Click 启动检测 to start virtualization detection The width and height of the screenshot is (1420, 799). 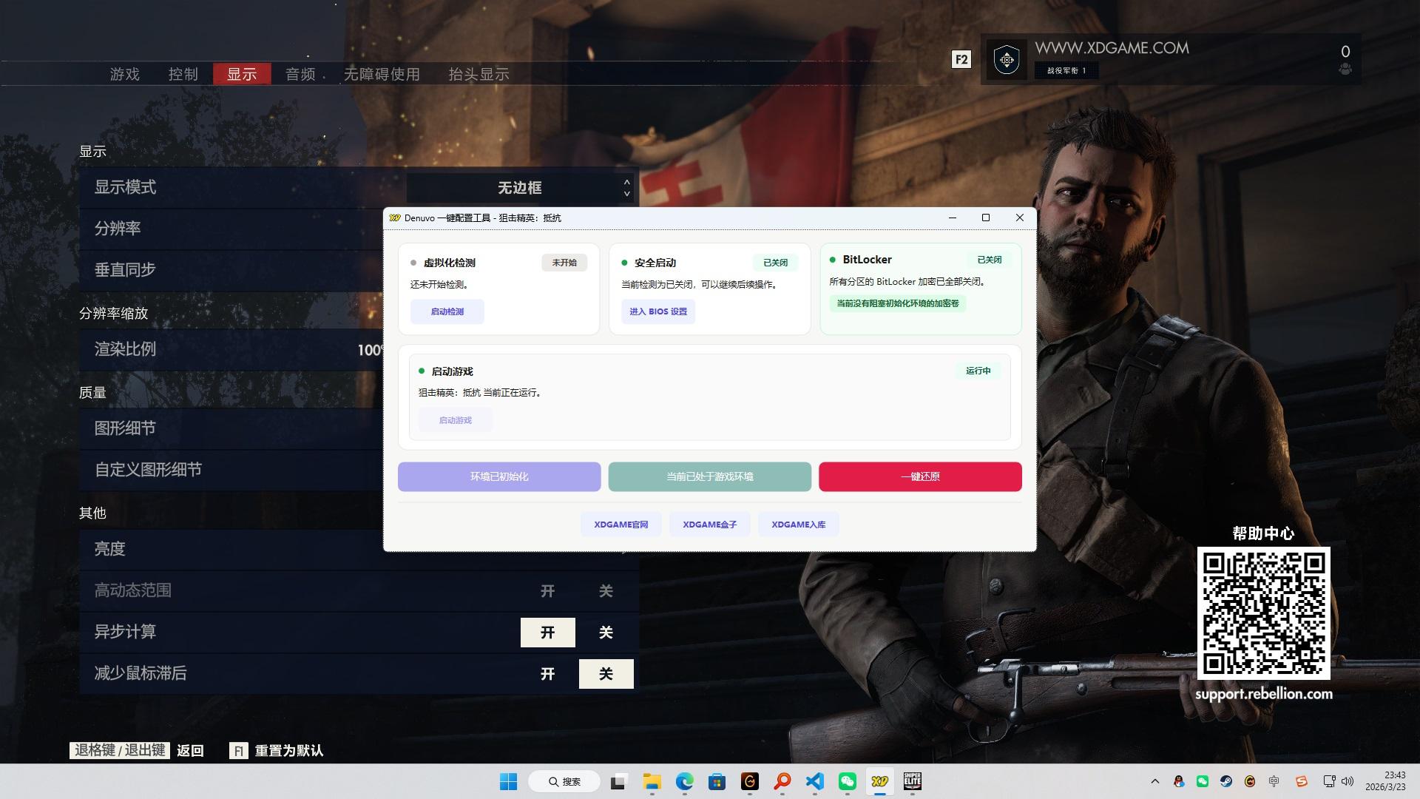click(x=447, y=311)
